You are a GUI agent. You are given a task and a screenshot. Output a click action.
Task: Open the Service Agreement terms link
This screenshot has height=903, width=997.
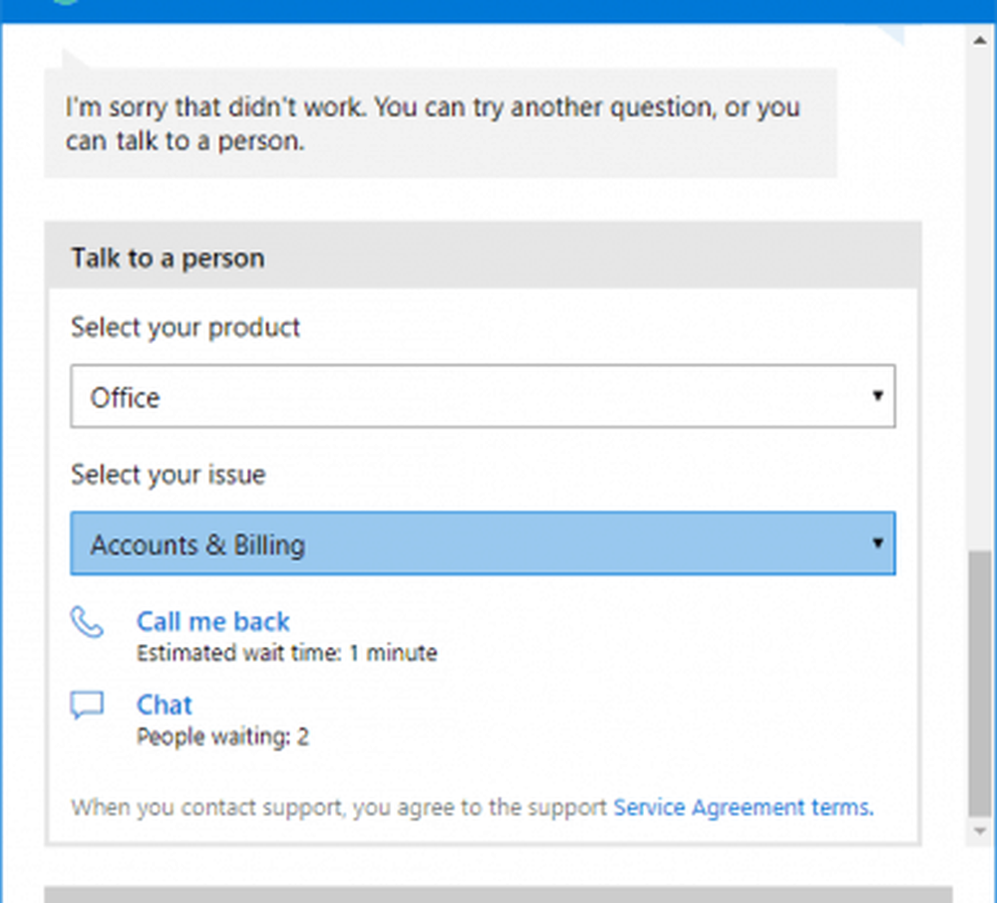(x=743, y=807)
